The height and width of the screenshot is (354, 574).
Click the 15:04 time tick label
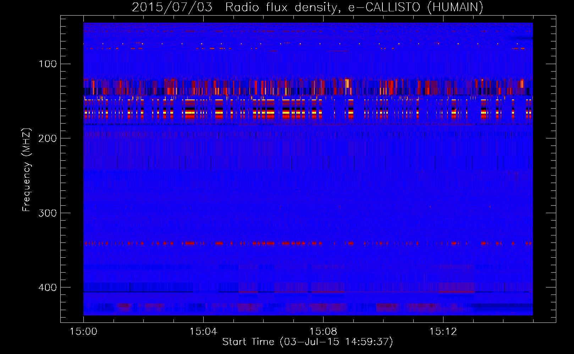203,332
